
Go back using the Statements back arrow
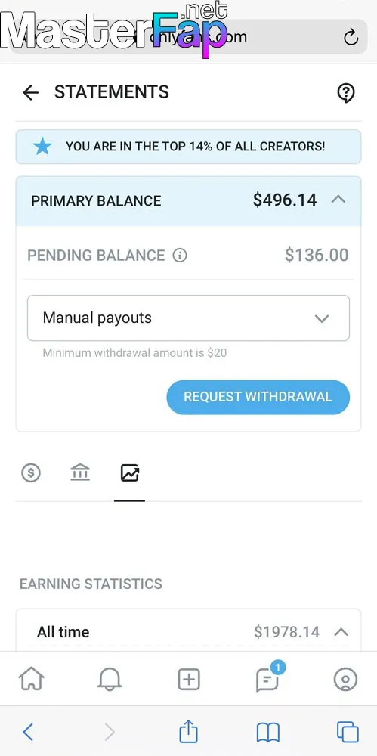click(30, 92)
